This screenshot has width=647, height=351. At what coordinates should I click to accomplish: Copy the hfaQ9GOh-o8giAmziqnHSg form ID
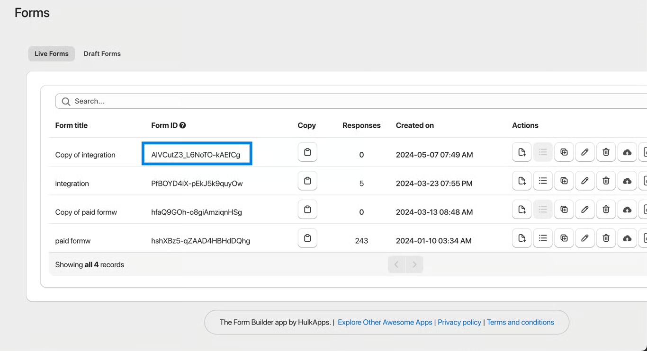point(307,210)
